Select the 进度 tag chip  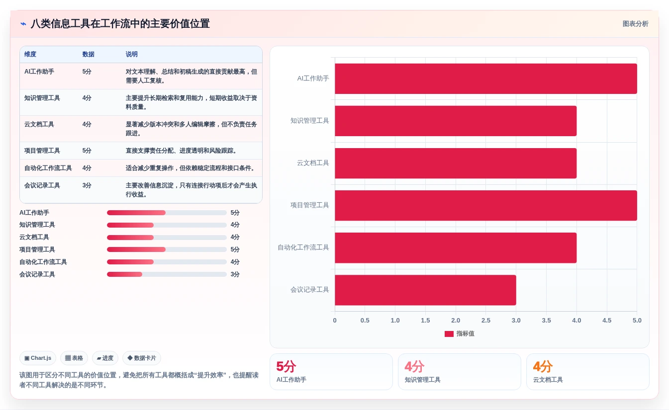pyautogui.click(x=105, y=358)
